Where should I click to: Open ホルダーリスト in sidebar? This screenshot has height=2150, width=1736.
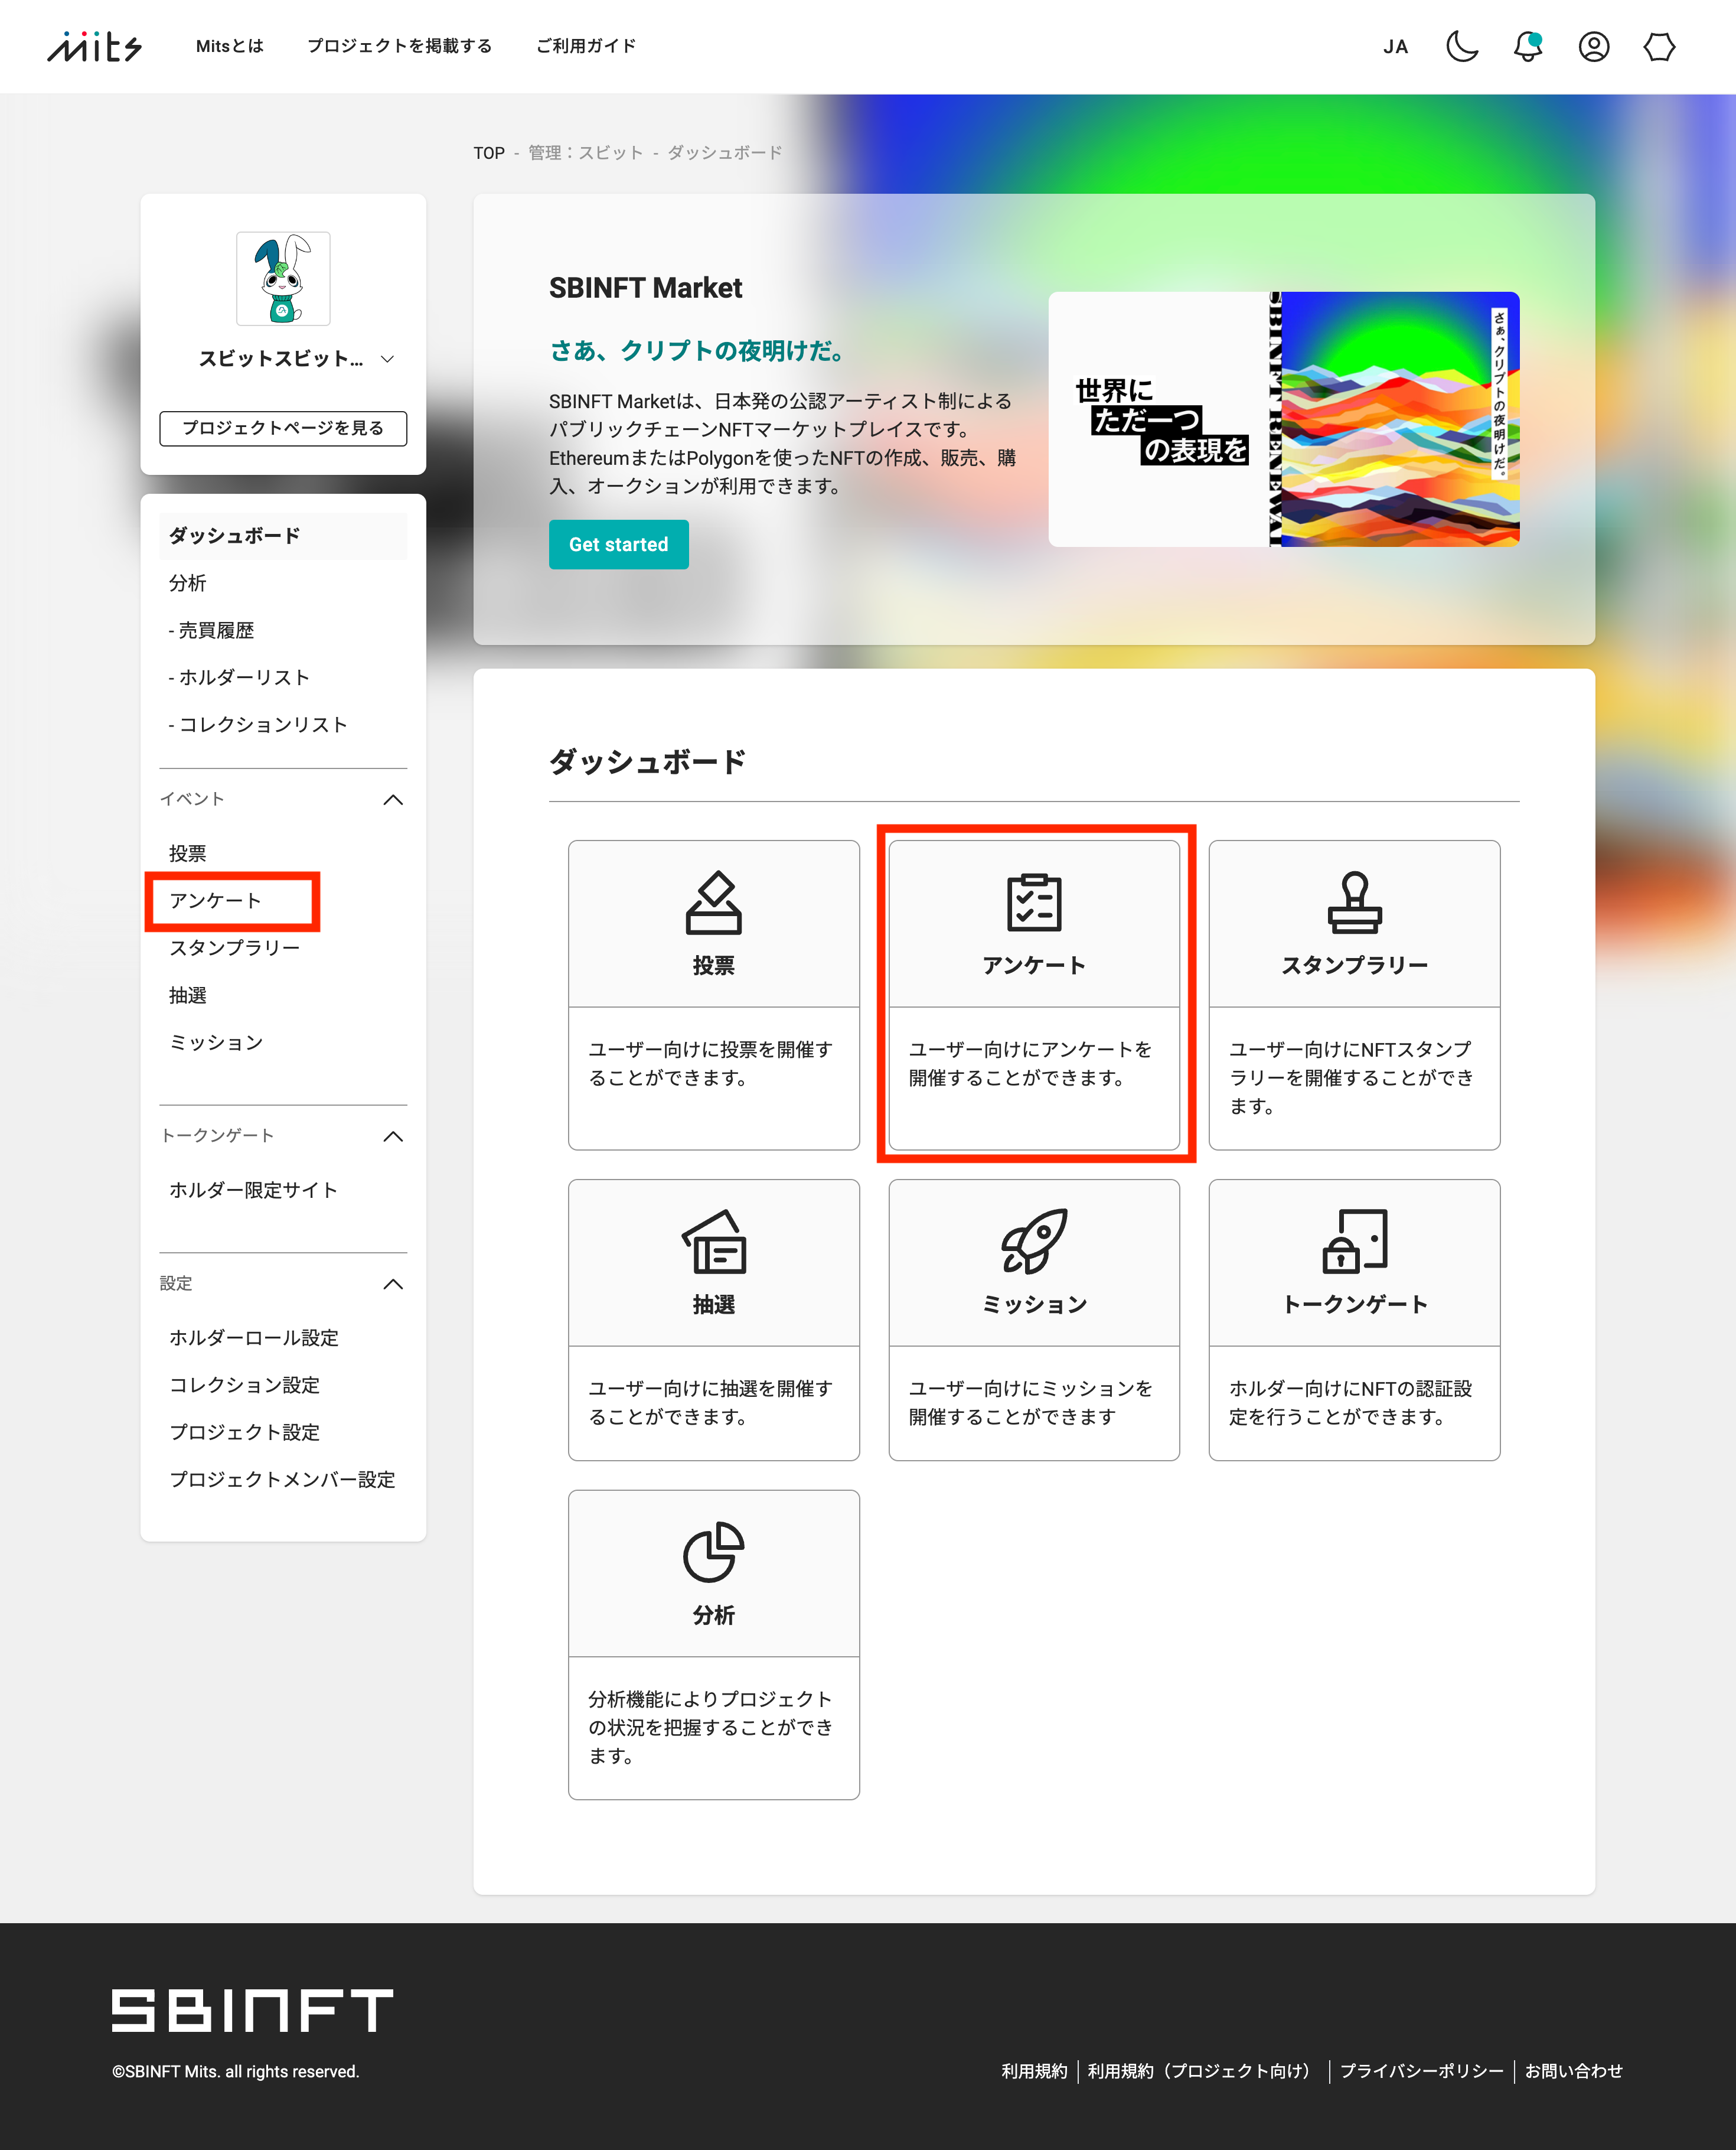pos(239,677)
